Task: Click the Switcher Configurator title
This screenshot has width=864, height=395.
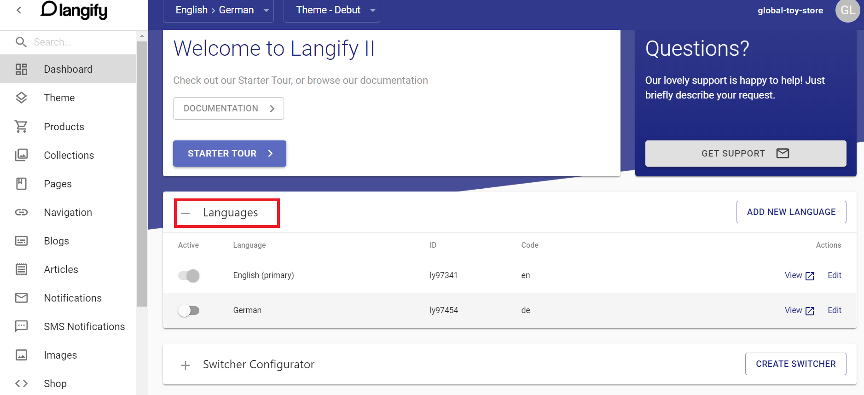Action: (259, 365)
